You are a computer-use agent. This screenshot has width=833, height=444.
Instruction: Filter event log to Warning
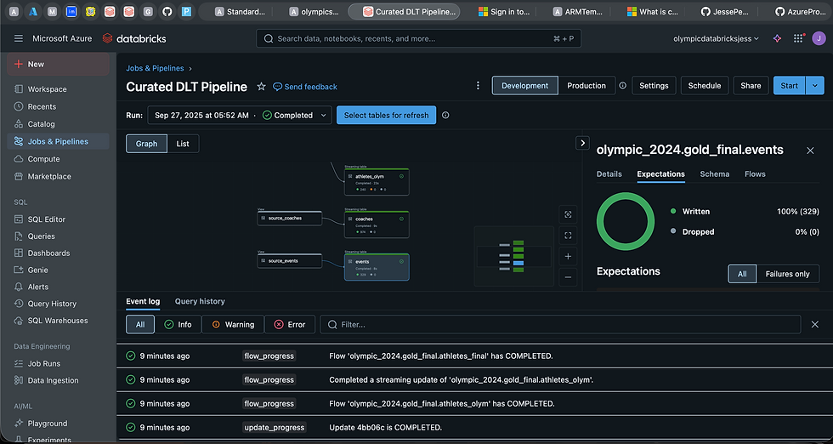(x=233, y=324)
